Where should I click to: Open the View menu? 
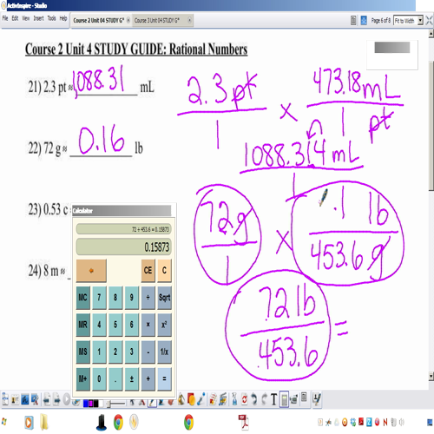[26, 18]
